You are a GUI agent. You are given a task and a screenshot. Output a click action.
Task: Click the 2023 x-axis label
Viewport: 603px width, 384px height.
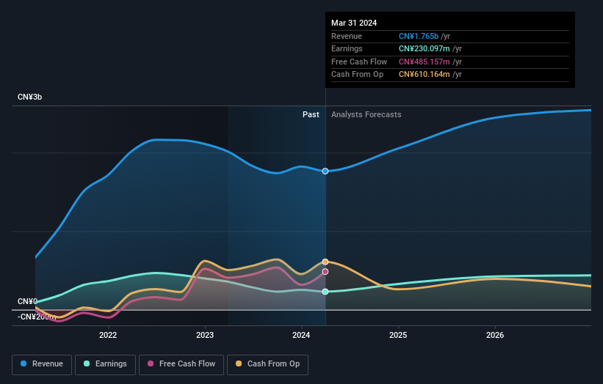coord(205,335)
